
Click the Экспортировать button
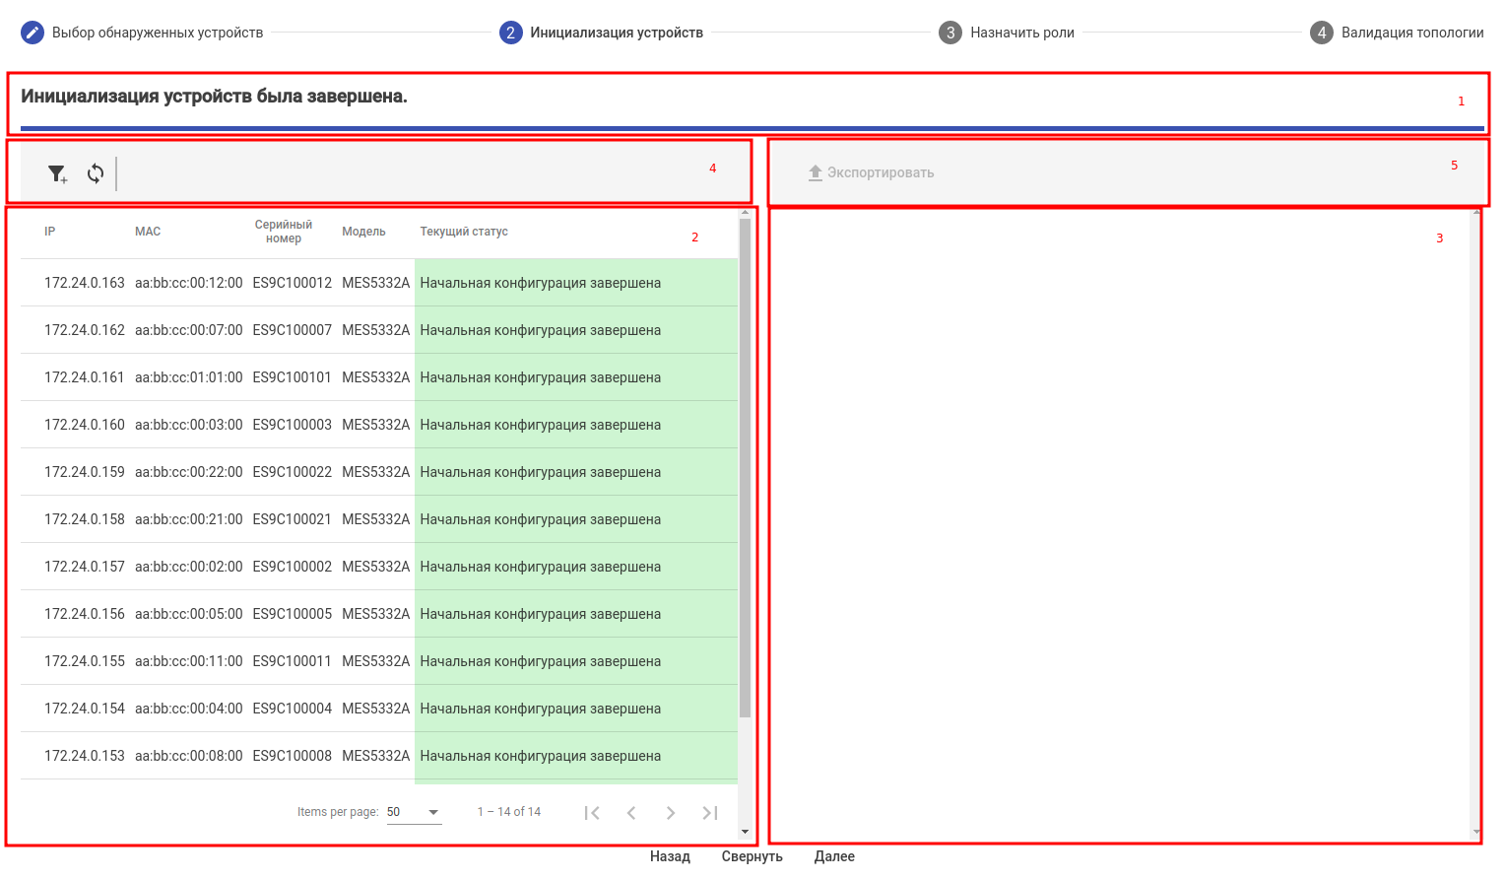(871, 172)
